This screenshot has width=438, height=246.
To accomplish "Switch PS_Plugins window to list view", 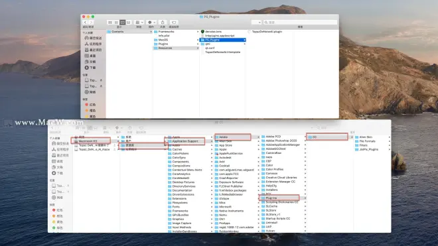I will point(116,23).
